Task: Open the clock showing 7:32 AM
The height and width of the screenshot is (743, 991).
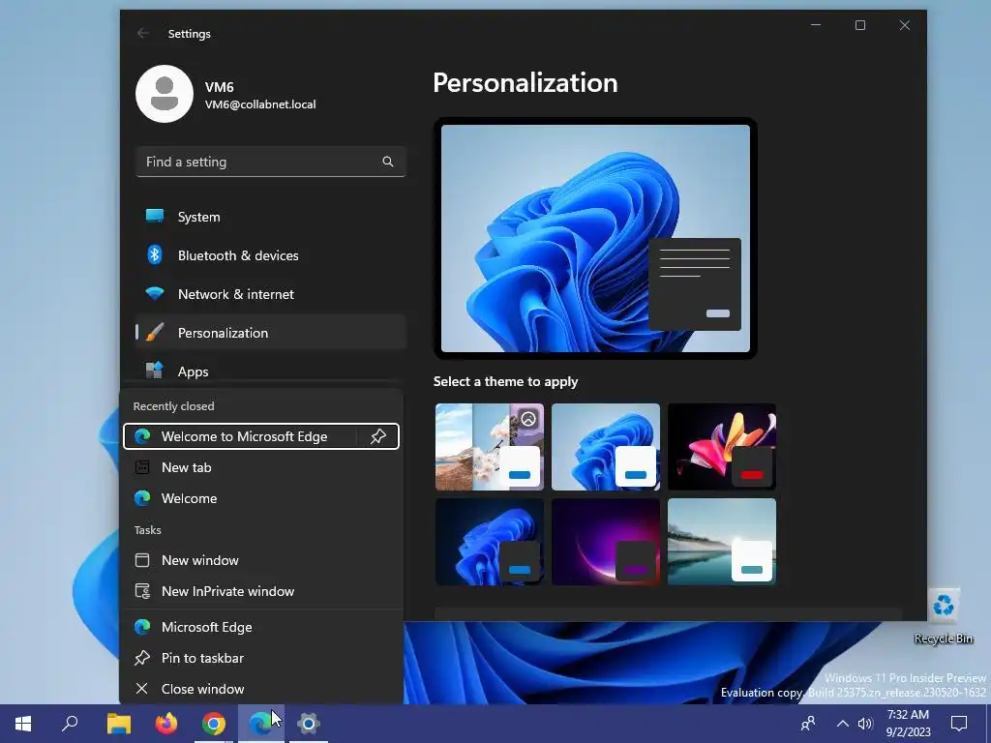Action: point(908,724)
